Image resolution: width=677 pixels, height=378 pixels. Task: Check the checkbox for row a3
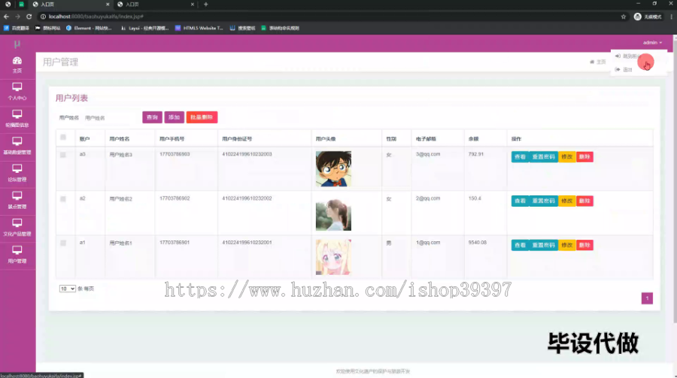(63, 155)
